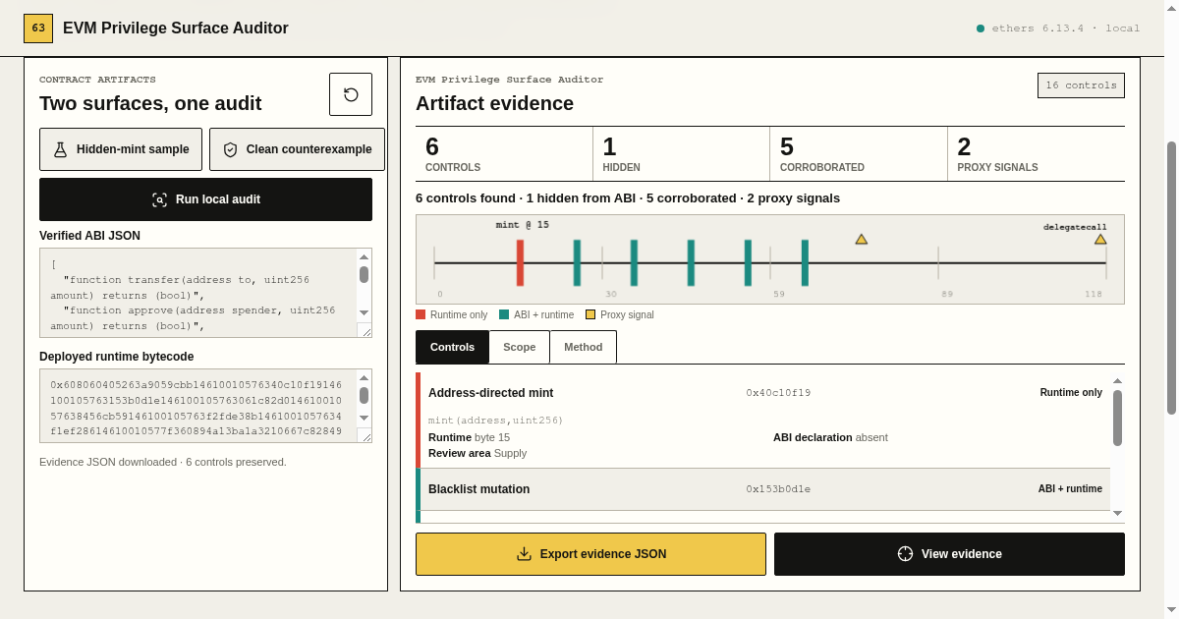Click the controls list scrollbar thumb
Screen dimensions: 1179x619
click(x=1117, y=418)
